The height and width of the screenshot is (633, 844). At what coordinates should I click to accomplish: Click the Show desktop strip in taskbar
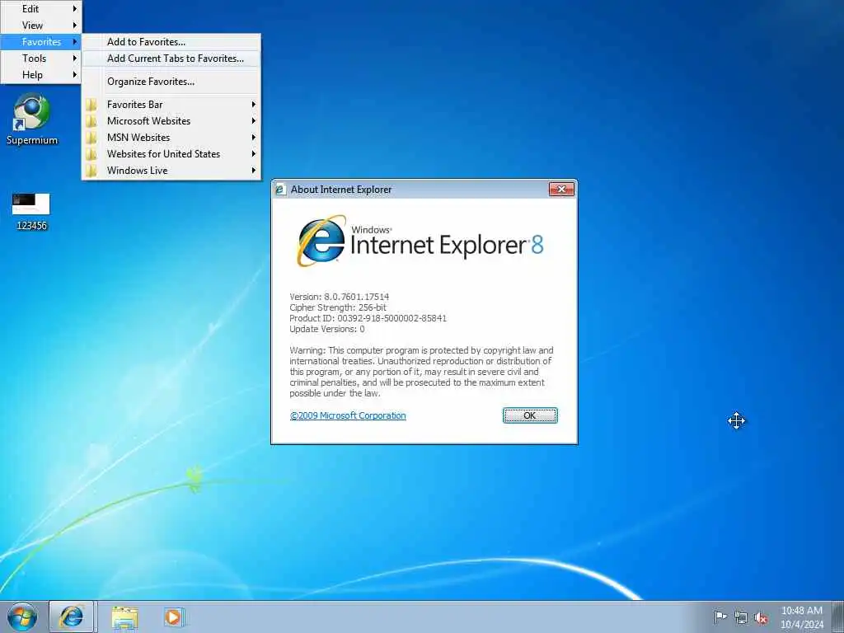838,617
